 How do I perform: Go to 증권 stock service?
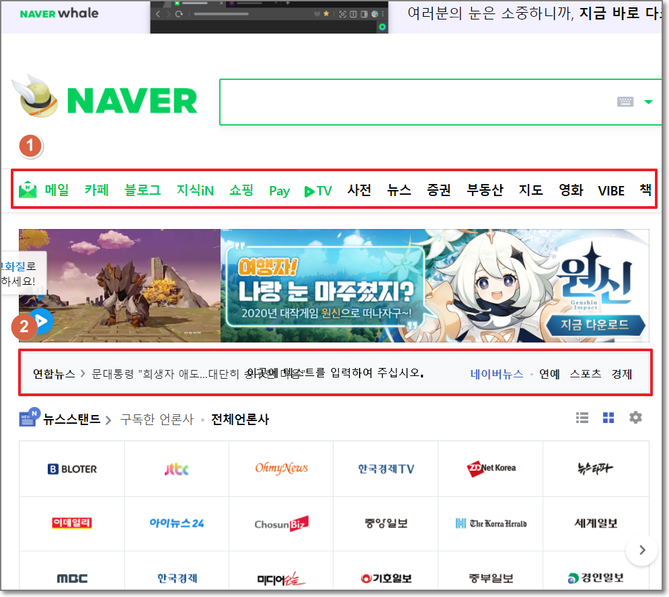pyautogui.click(x=438, y=190)
